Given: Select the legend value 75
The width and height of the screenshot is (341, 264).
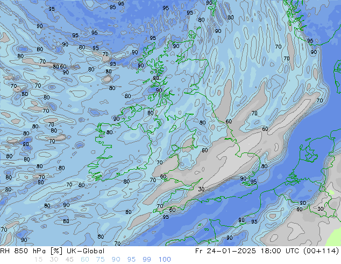Looking at the screenshot, I should tap(100, 260).
